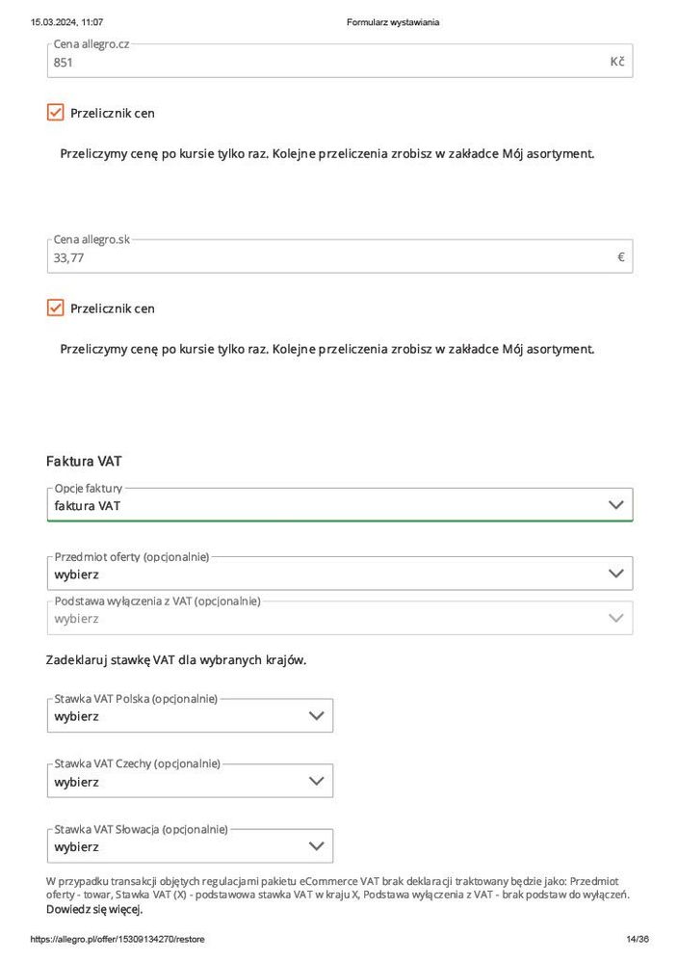Click the Faktura VAT section heading
Image resolution: width=678 pixels, height=962 pixels.
pyautogui.click(x=84, y=462)
